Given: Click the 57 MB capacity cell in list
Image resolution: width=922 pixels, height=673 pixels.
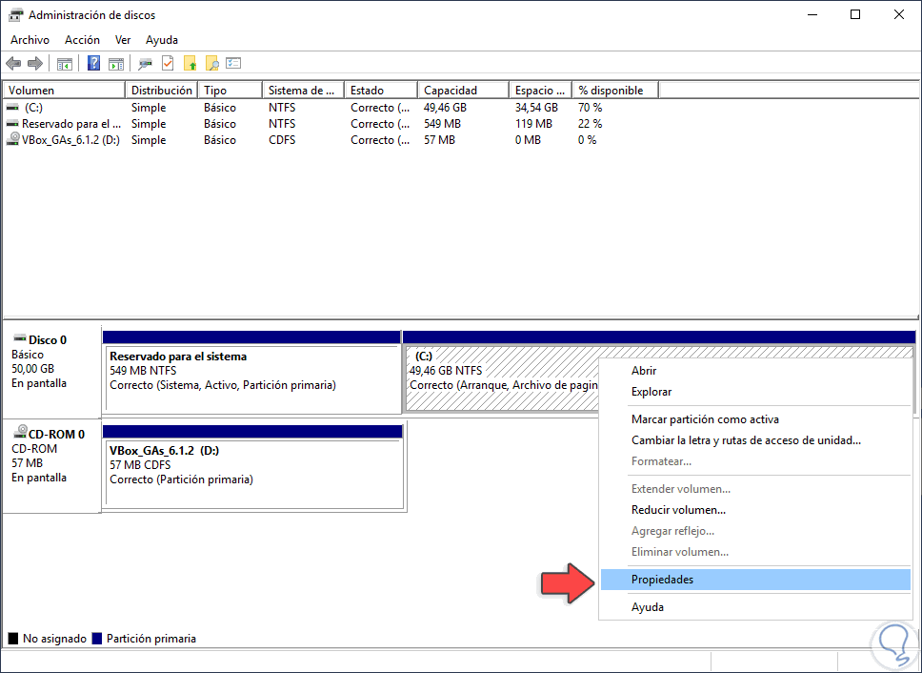Looking at the screenshot, I should pyautogui.click(x=439, y=140).
